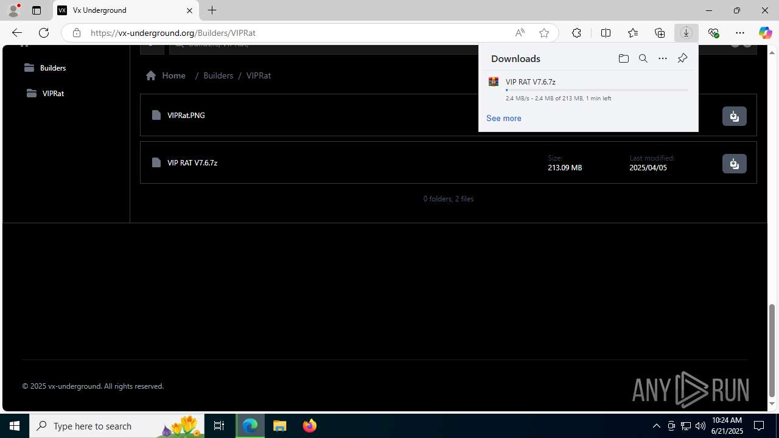779x438 pixels.
Task: Click the 0 folders, 2 files summary
Action: pos(449,199)
